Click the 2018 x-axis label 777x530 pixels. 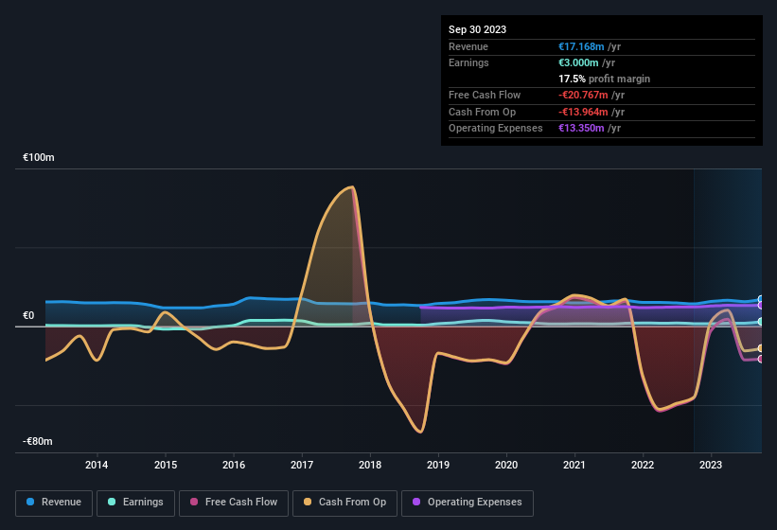pos(370,465)
